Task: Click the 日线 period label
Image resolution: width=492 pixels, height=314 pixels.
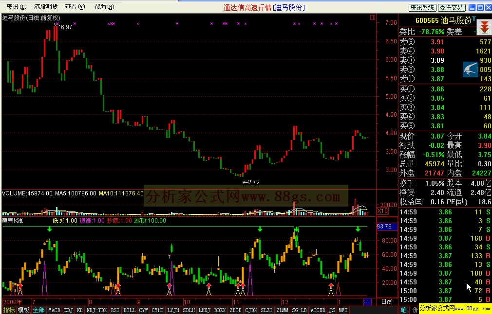Action: tap(387, 302)
